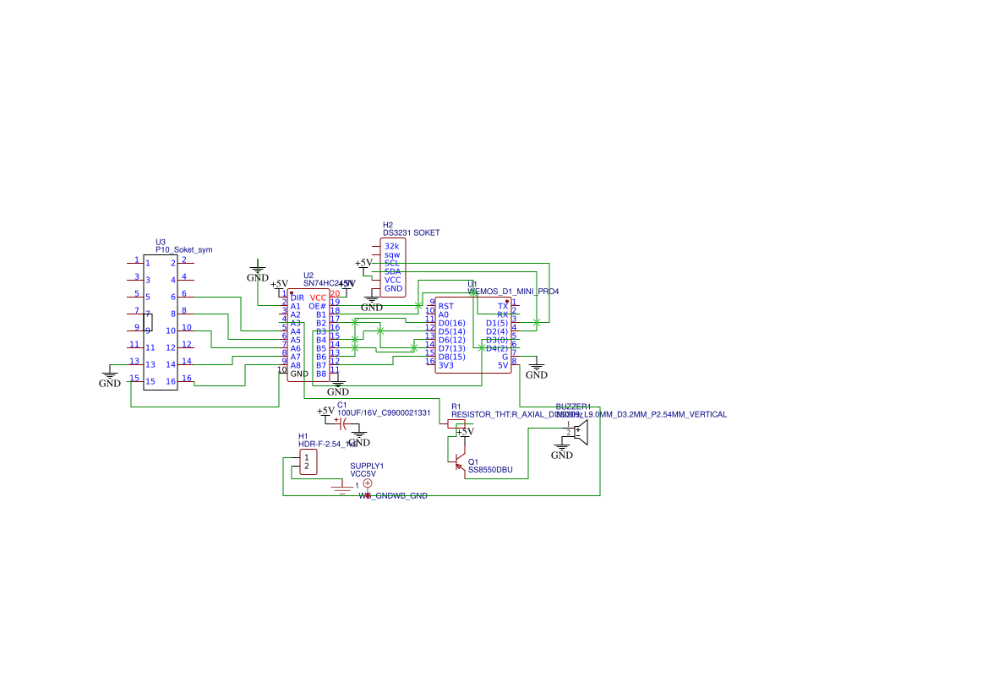
Task: Click the D0(16) pin label
Action: 452,324
